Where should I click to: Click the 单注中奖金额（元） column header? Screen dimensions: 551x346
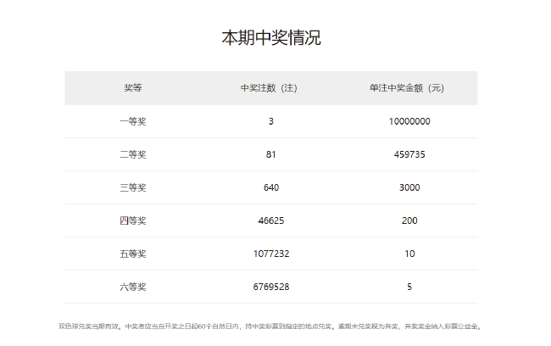click(409, 88)
